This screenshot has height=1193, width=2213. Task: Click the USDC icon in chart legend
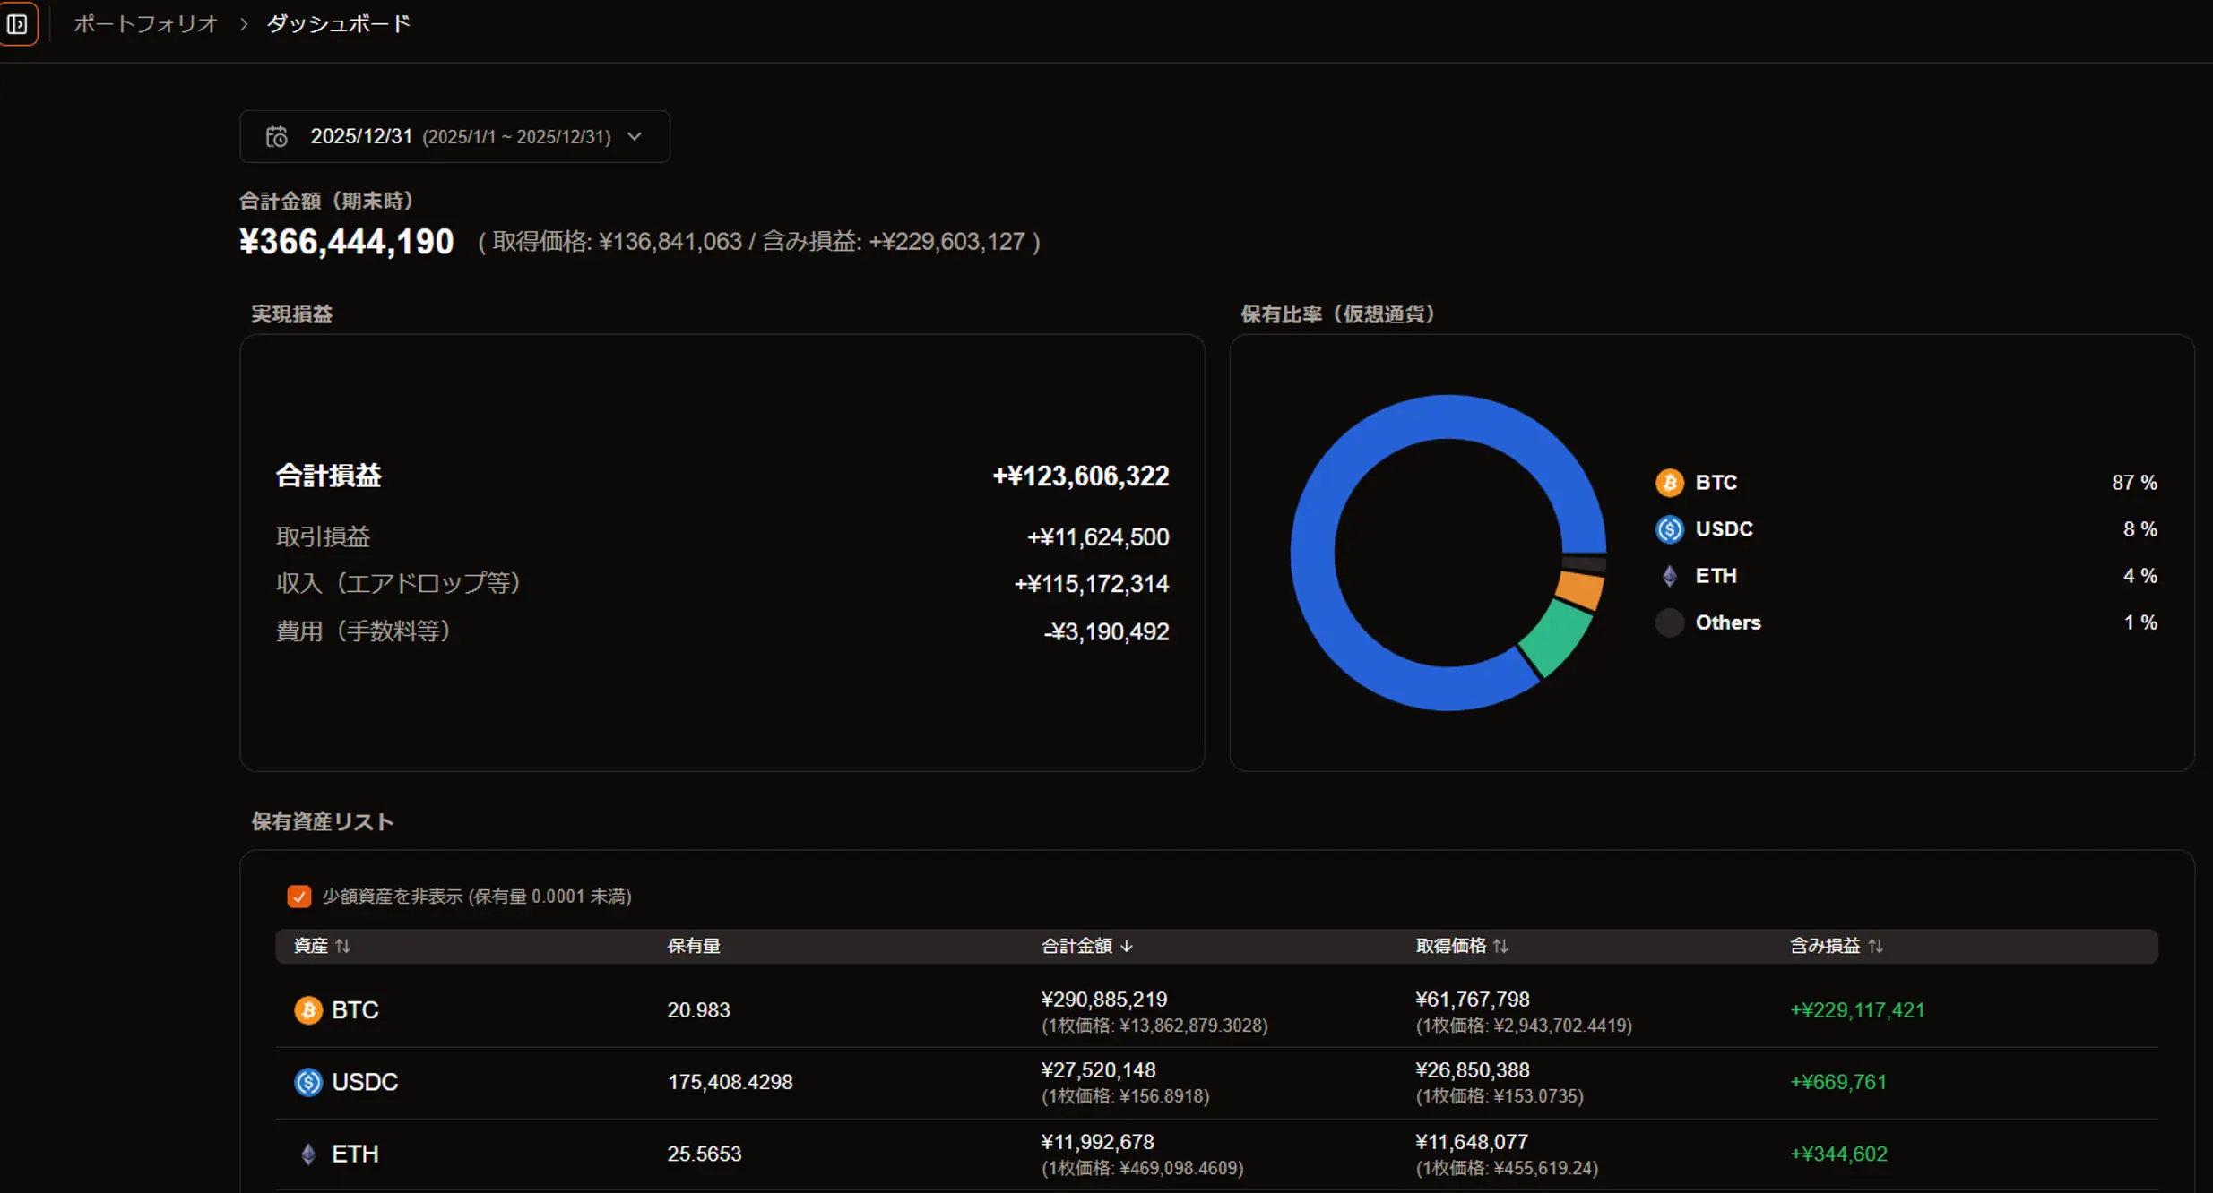[x=1669, y=529]
